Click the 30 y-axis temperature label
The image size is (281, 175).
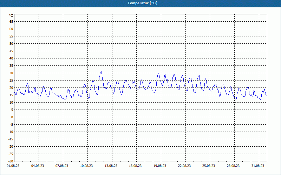pyautogui.click(x=11, y=73)
